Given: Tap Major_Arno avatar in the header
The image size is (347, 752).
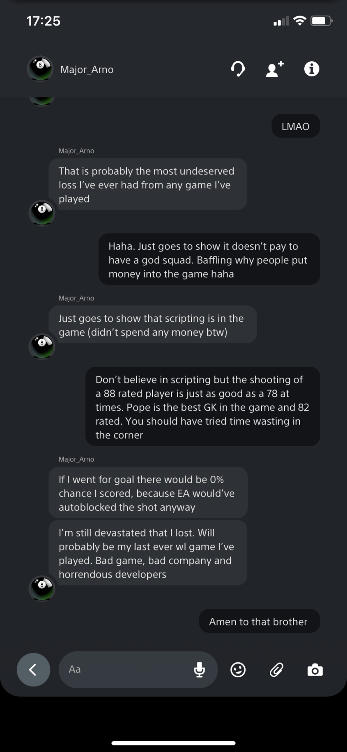Looking at the screenshot, I should point(40,69).
